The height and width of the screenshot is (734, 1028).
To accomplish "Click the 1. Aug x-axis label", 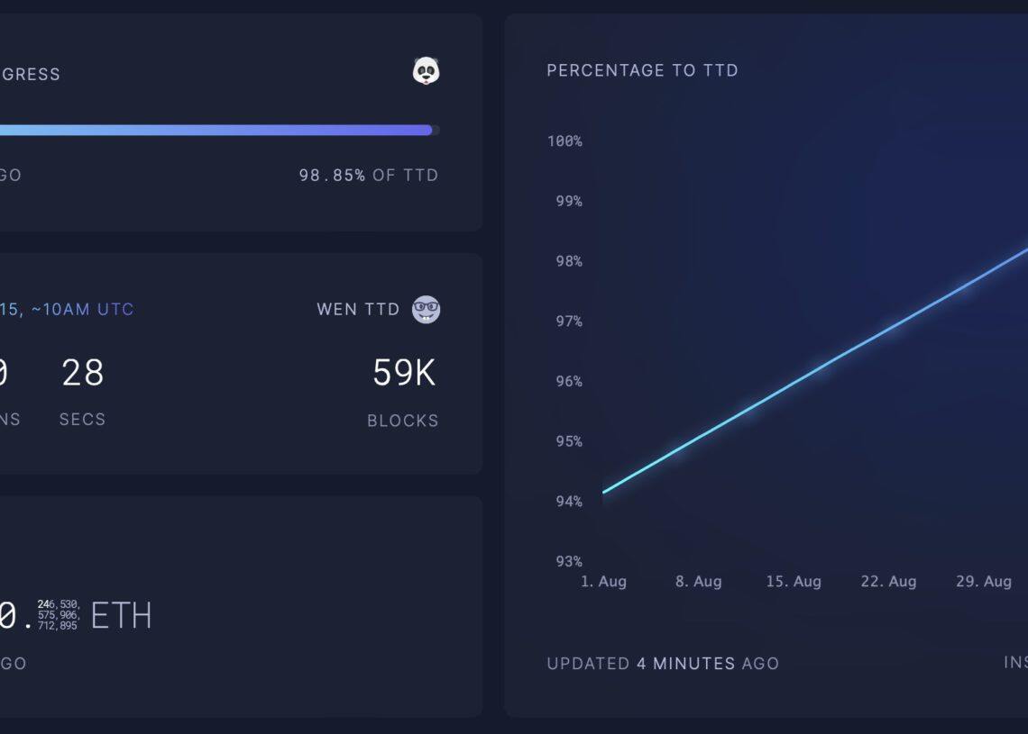I will coord(603,582).
